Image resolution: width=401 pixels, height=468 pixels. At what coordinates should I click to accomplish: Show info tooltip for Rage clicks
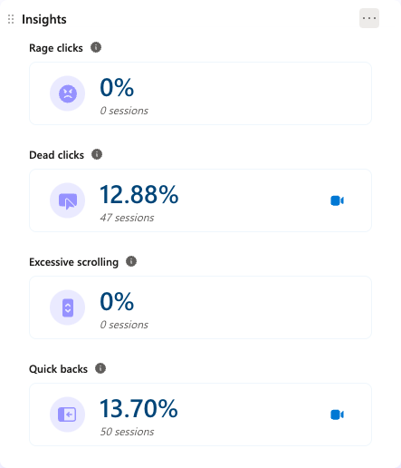pos(96,47)
